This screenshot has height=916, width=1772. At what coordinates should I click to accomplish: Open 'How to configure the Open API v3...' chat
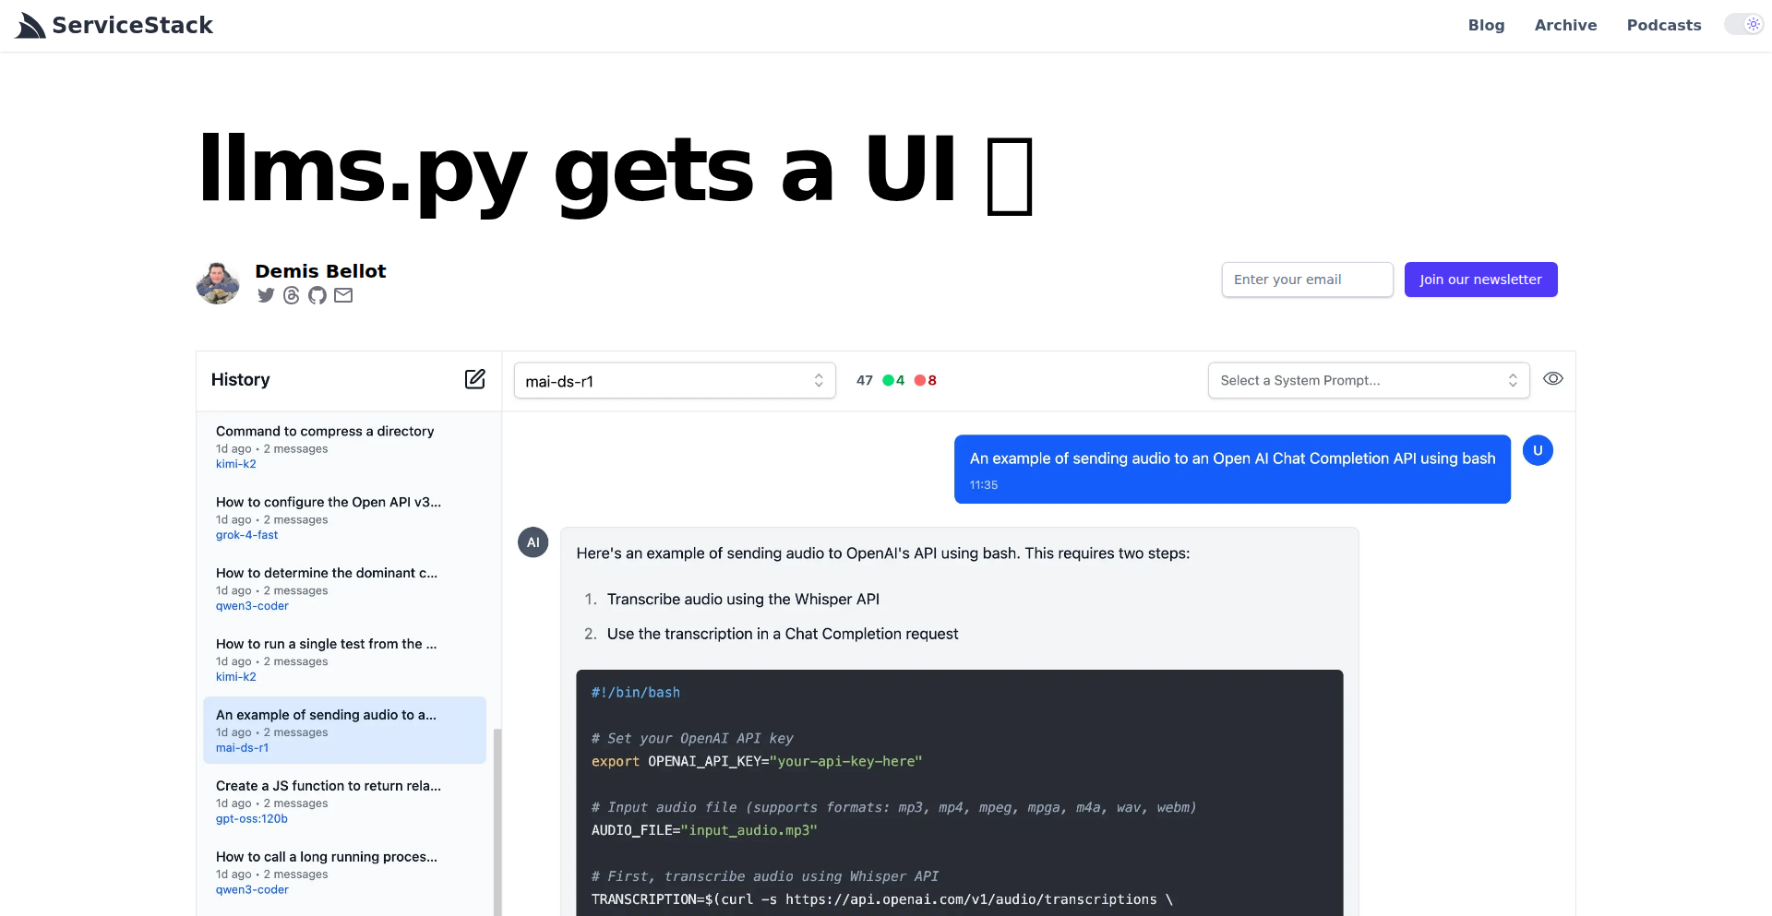coord(344,517)
